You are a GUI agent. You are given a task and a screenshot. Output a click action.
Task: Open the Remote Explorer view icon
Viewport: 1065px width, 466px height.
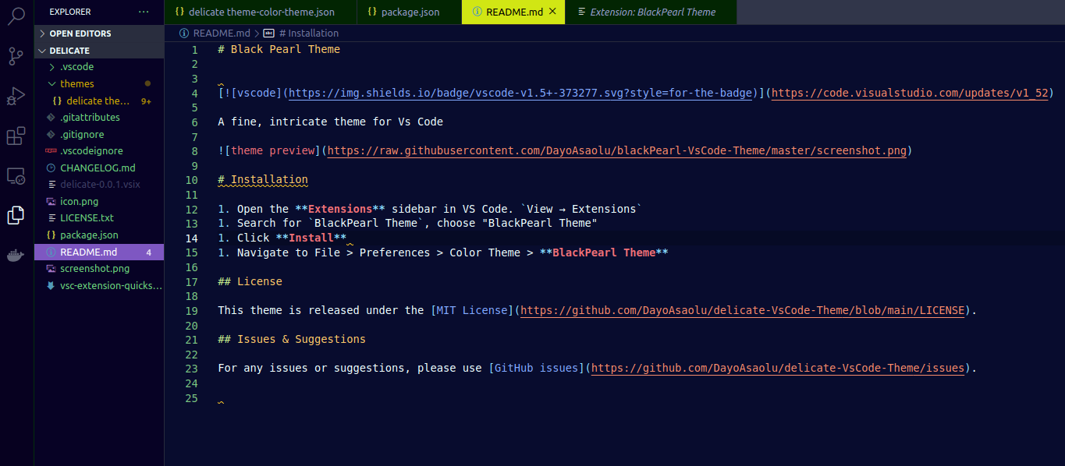tap(16, 177)
